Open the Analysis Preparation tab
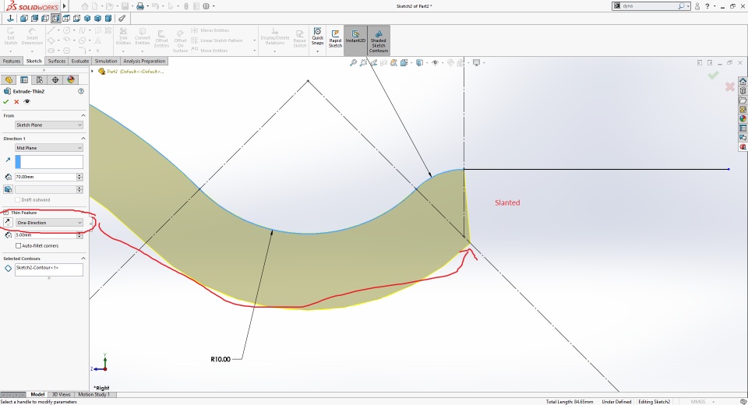This screenshot has height=405, width=748. (144, 61)
